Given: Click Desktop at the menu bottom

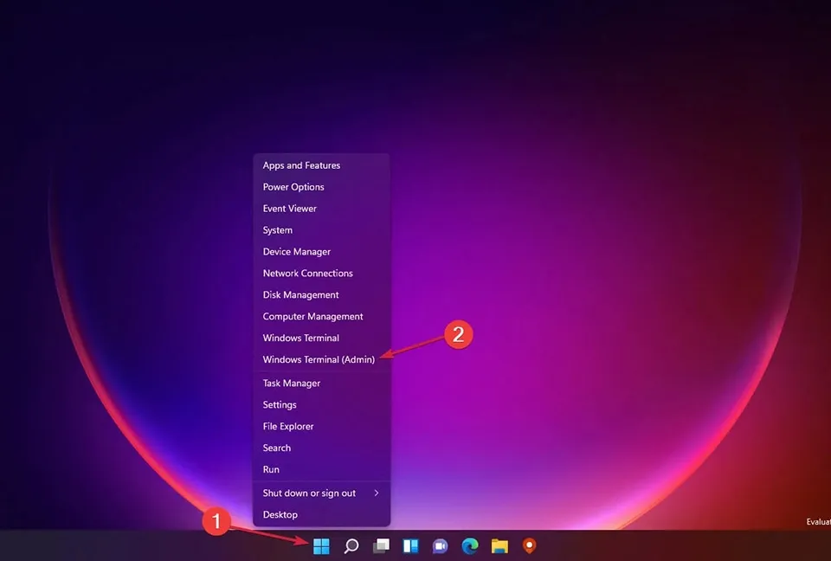Looking at the screenshot, I should [280, 514].
